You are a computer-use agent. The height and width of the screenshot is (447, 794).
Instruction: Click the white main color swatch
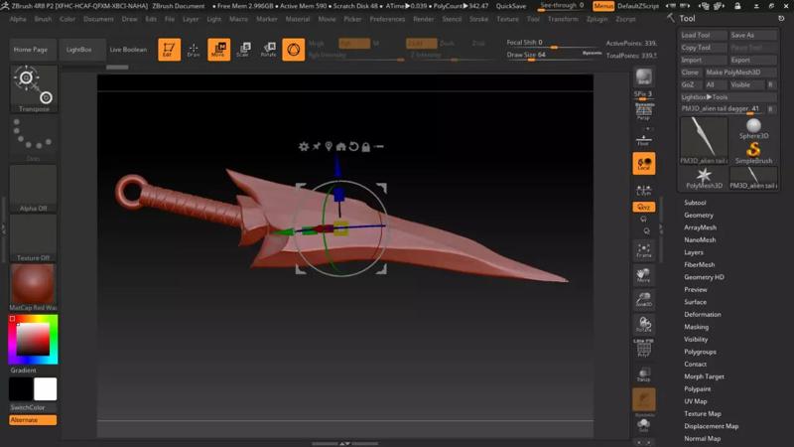(45, 389)
